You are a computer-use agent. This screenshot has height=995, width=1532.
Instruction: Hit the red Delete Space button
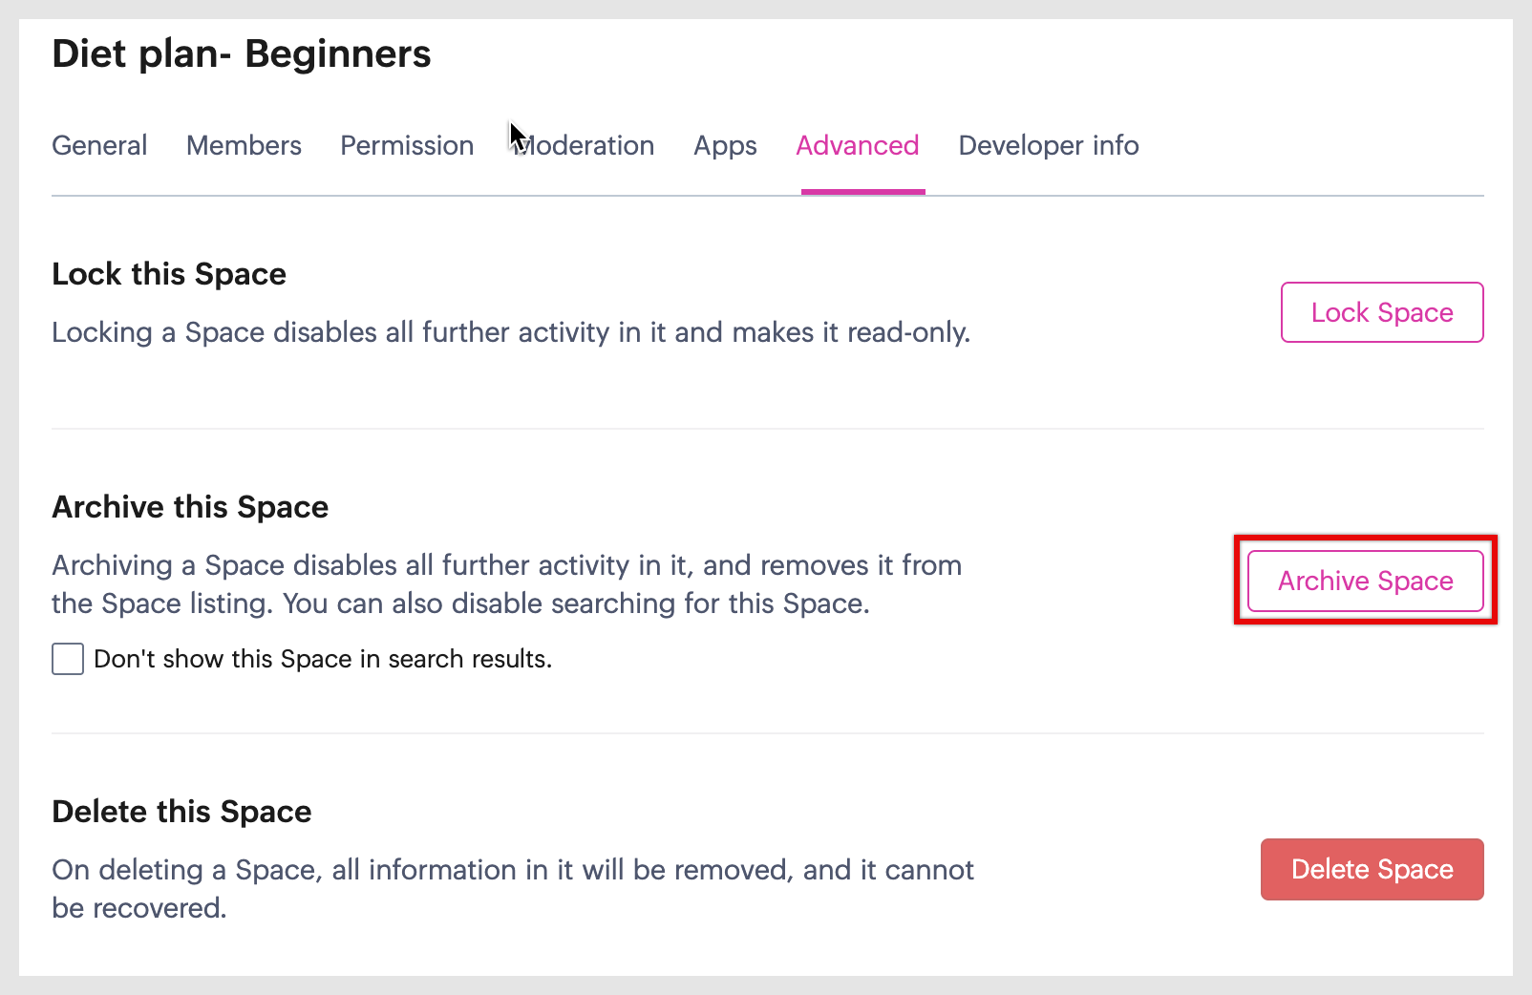pos(1372,869)
